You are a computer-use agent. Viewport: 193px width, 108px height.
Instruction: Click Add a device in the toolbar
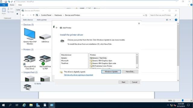click(x=28, y=20)
